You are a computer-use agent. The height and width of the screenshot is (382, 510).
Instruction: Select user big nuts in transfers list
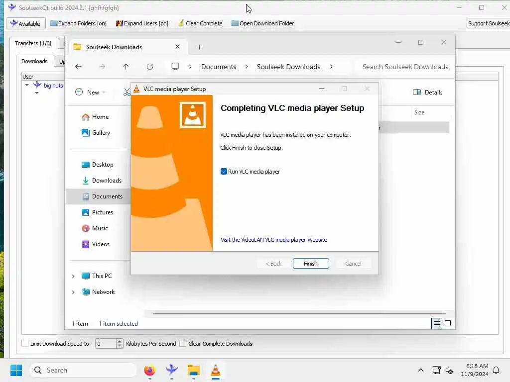[53, 86]
